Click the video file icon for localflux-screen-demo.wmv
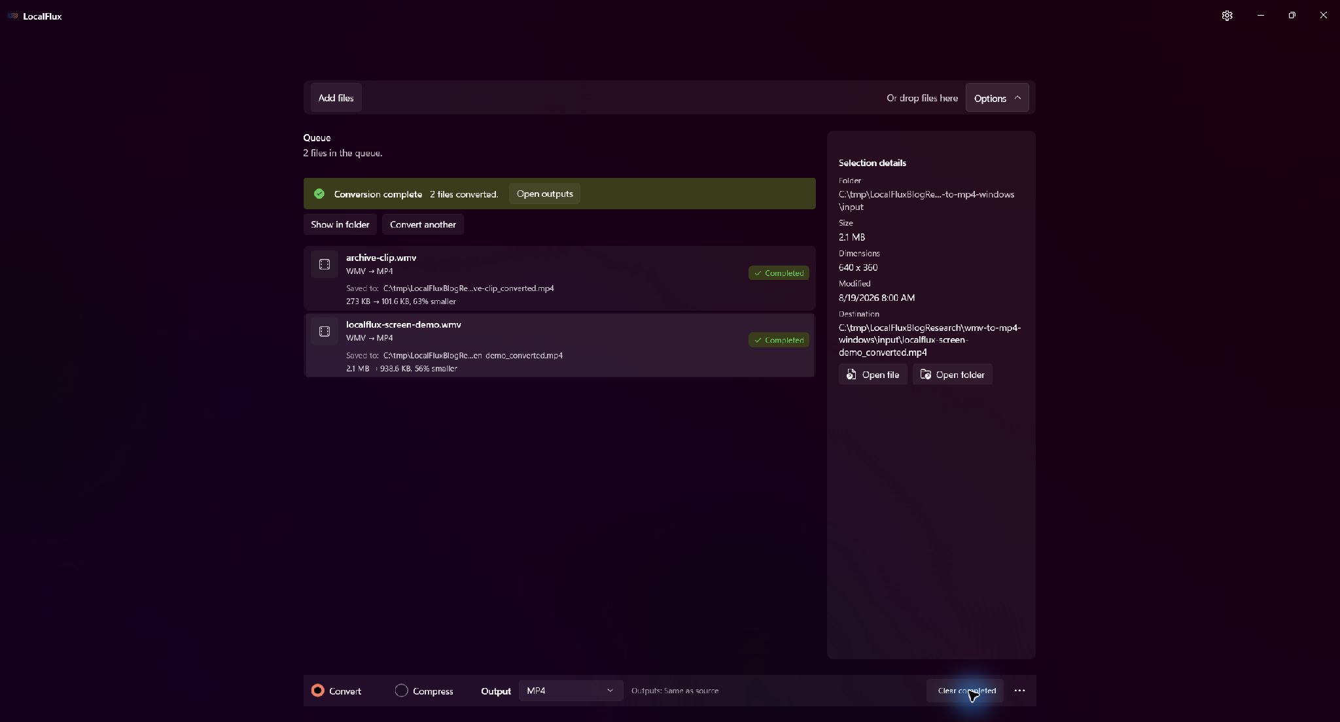Viewport: 1340px width, 722px height. pyautogui.click(x=325, y=332)
